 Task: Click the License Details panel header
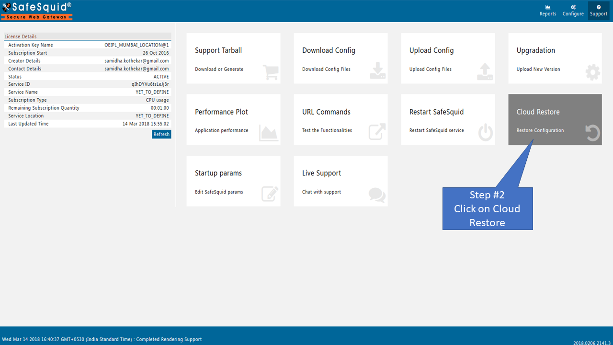pos(88,36)
